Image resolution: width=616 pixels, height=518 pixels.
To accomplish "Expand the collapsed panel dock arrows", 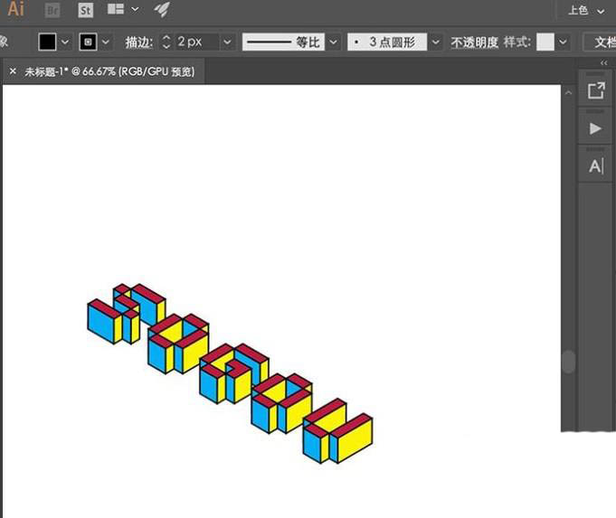I will pyautogui.click(x=604, y=63).
